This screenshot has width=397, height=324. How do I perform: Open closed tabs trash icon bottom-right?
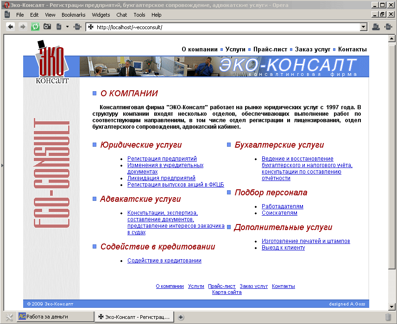[x=388, y=317]
